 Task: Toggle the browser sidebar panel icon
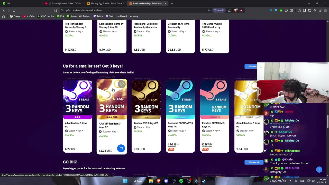tap(305, 10)
